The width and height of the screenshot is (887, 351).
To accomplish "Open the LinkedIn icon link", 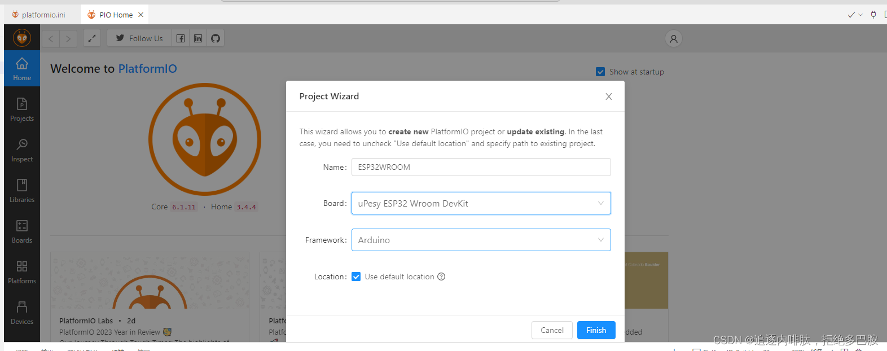I will pyautogui.click(x=198, y=38).
